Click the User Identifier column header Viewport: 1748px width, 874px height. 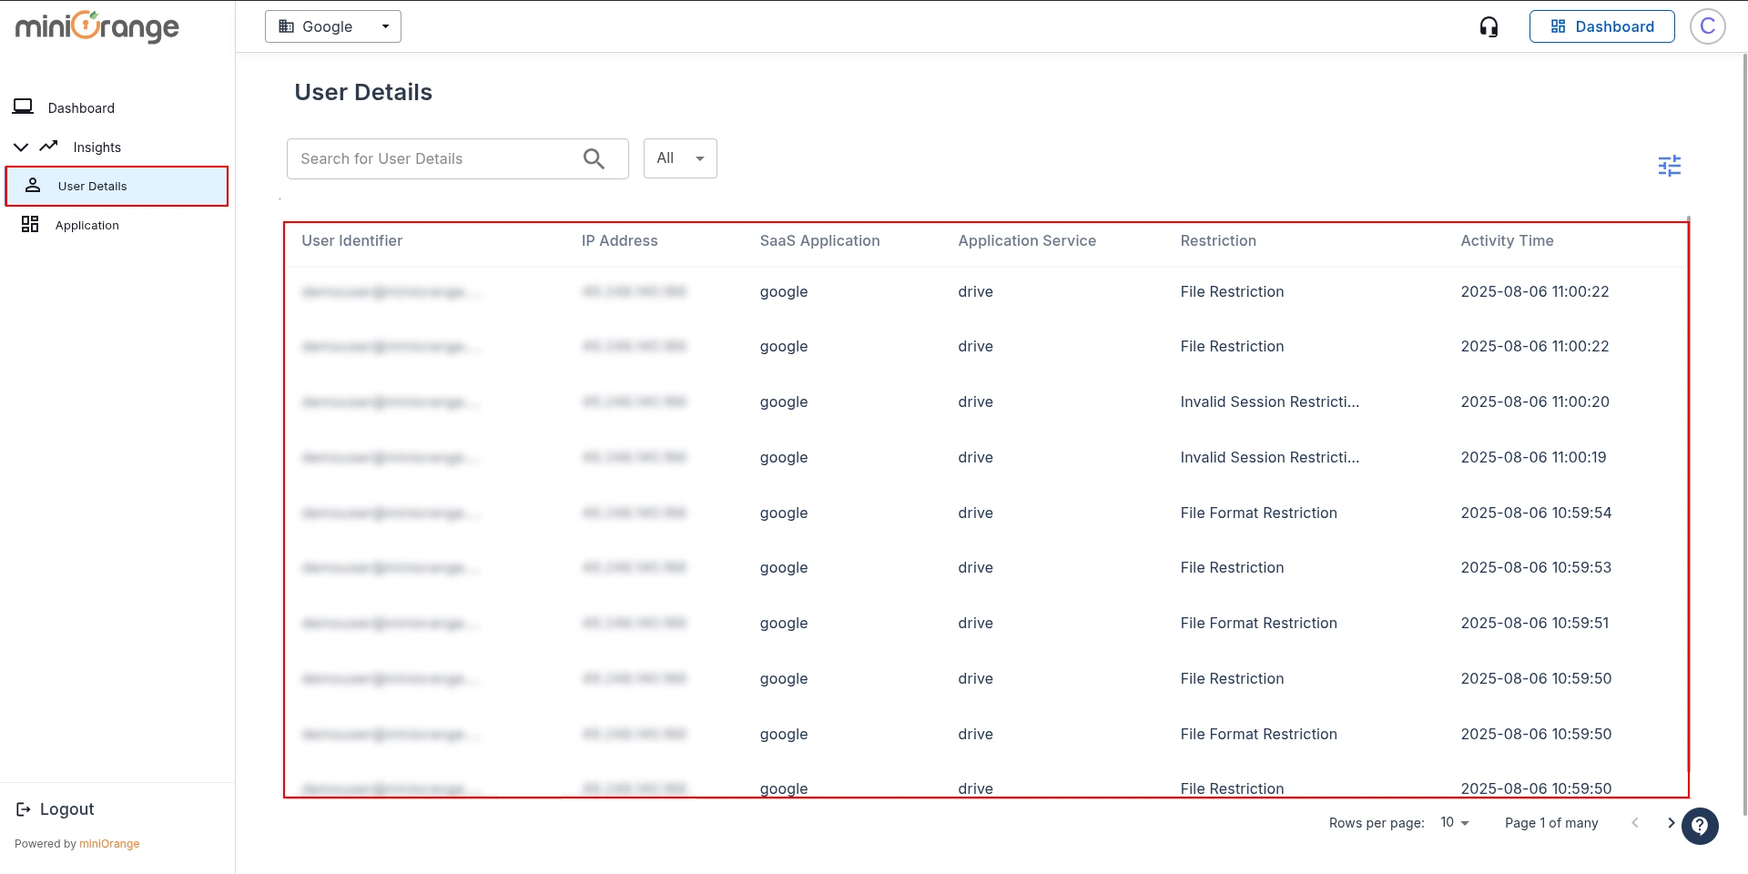point(351,240)
